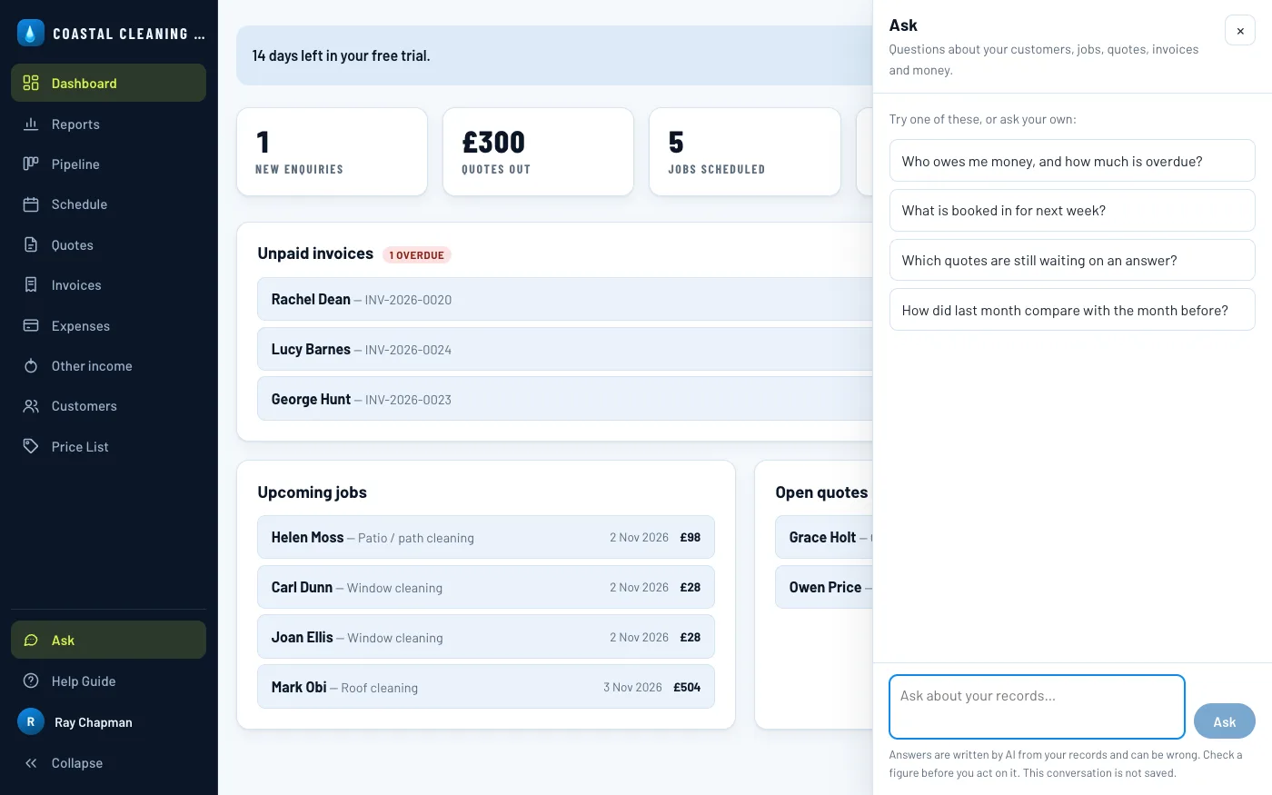
Task: Click the Ask chat bubble icon
Action: (x=31, y=640)
